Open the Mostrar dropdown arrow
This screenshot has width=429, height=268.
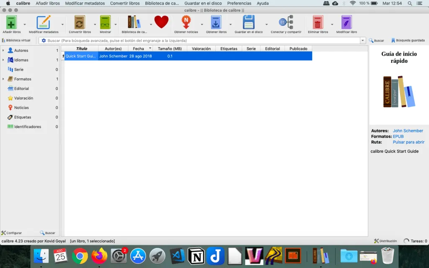coord(116,24)
